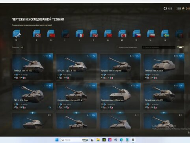Click the universal fragment icon on the Ru 251 card

pos(148,104)
